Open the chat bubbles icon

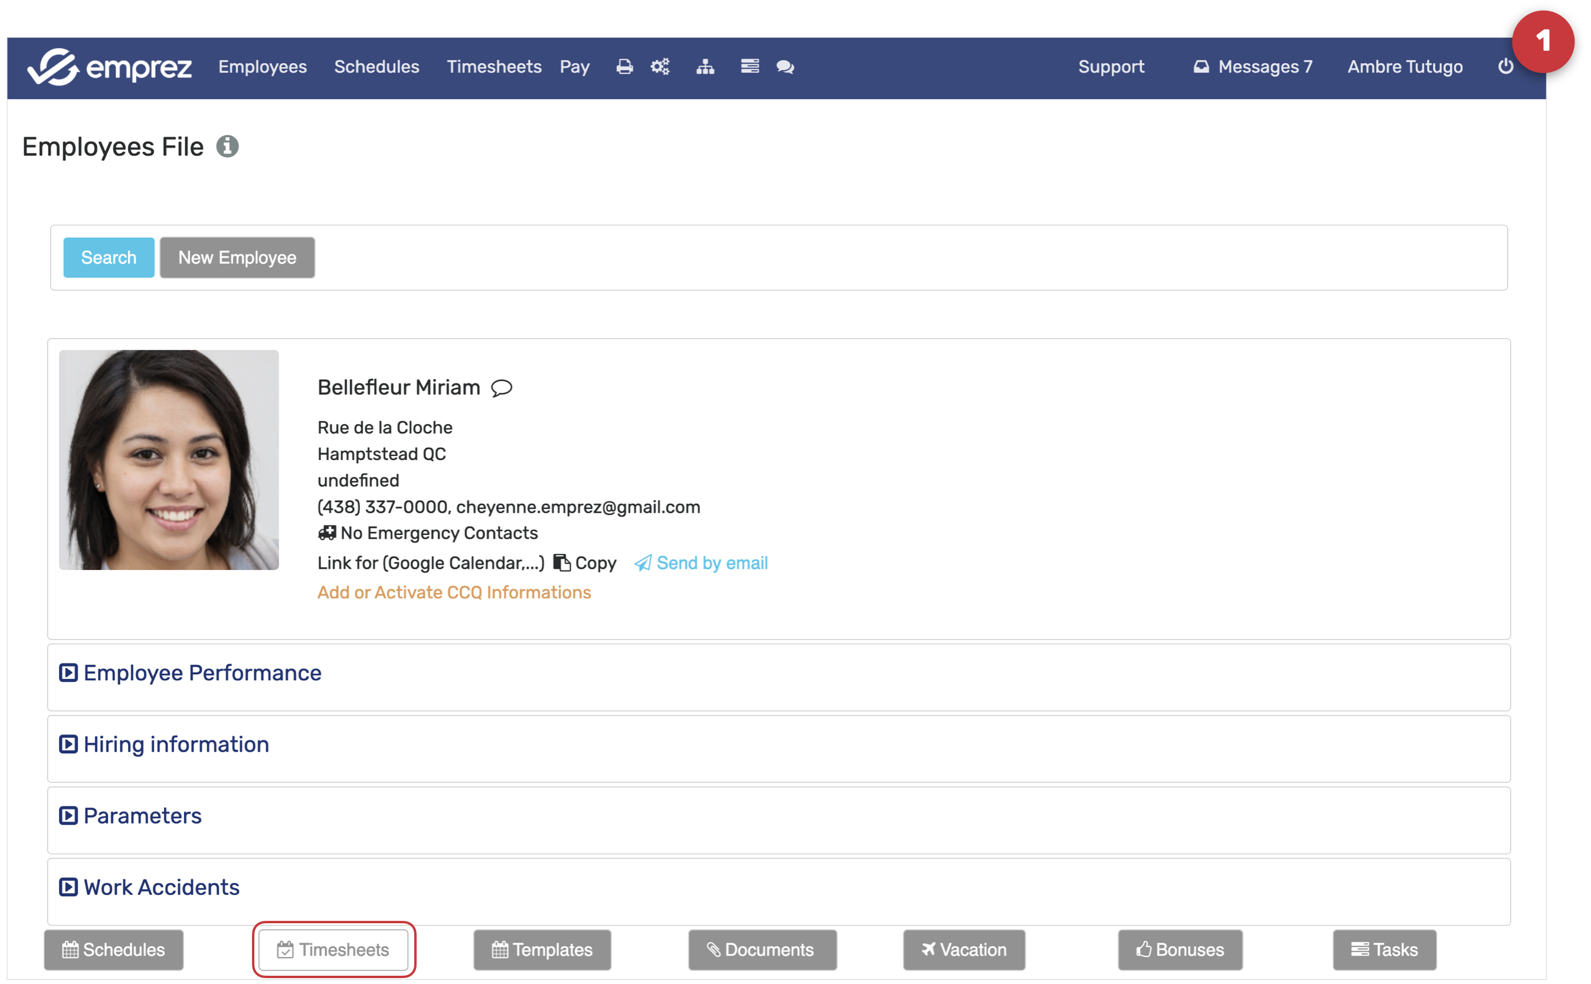point(785,67)
